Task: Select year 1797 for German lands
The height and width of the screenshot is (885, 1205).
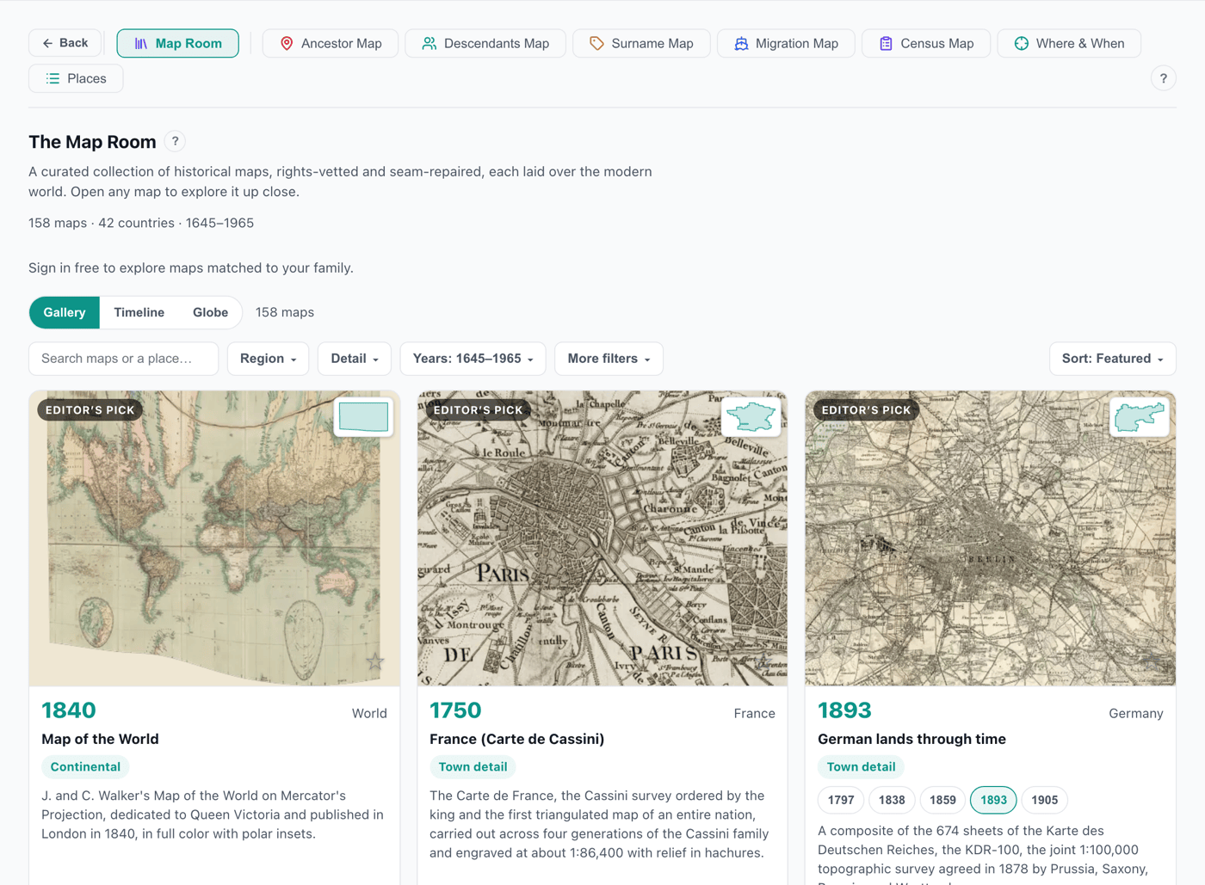Action: point(841,800)
